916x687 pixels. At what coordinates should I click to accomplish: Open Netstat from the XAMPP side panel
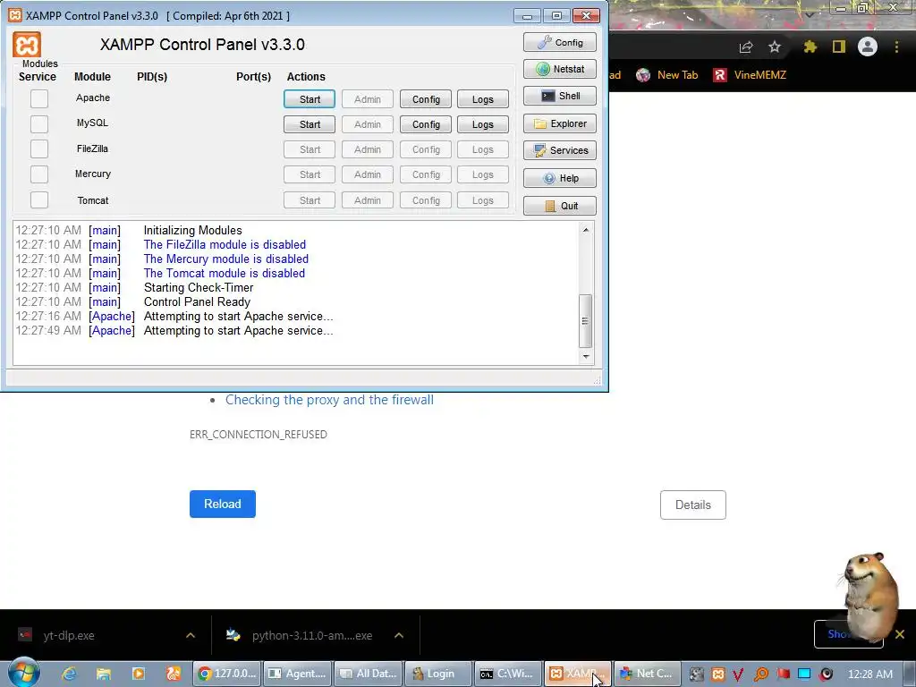(x=560, y=69)
